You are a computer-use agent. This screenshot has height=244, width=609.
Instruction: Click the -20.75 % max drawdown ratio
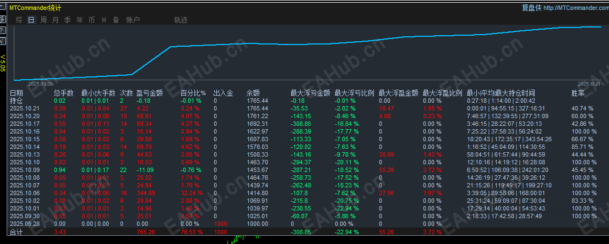pos(346,201)
